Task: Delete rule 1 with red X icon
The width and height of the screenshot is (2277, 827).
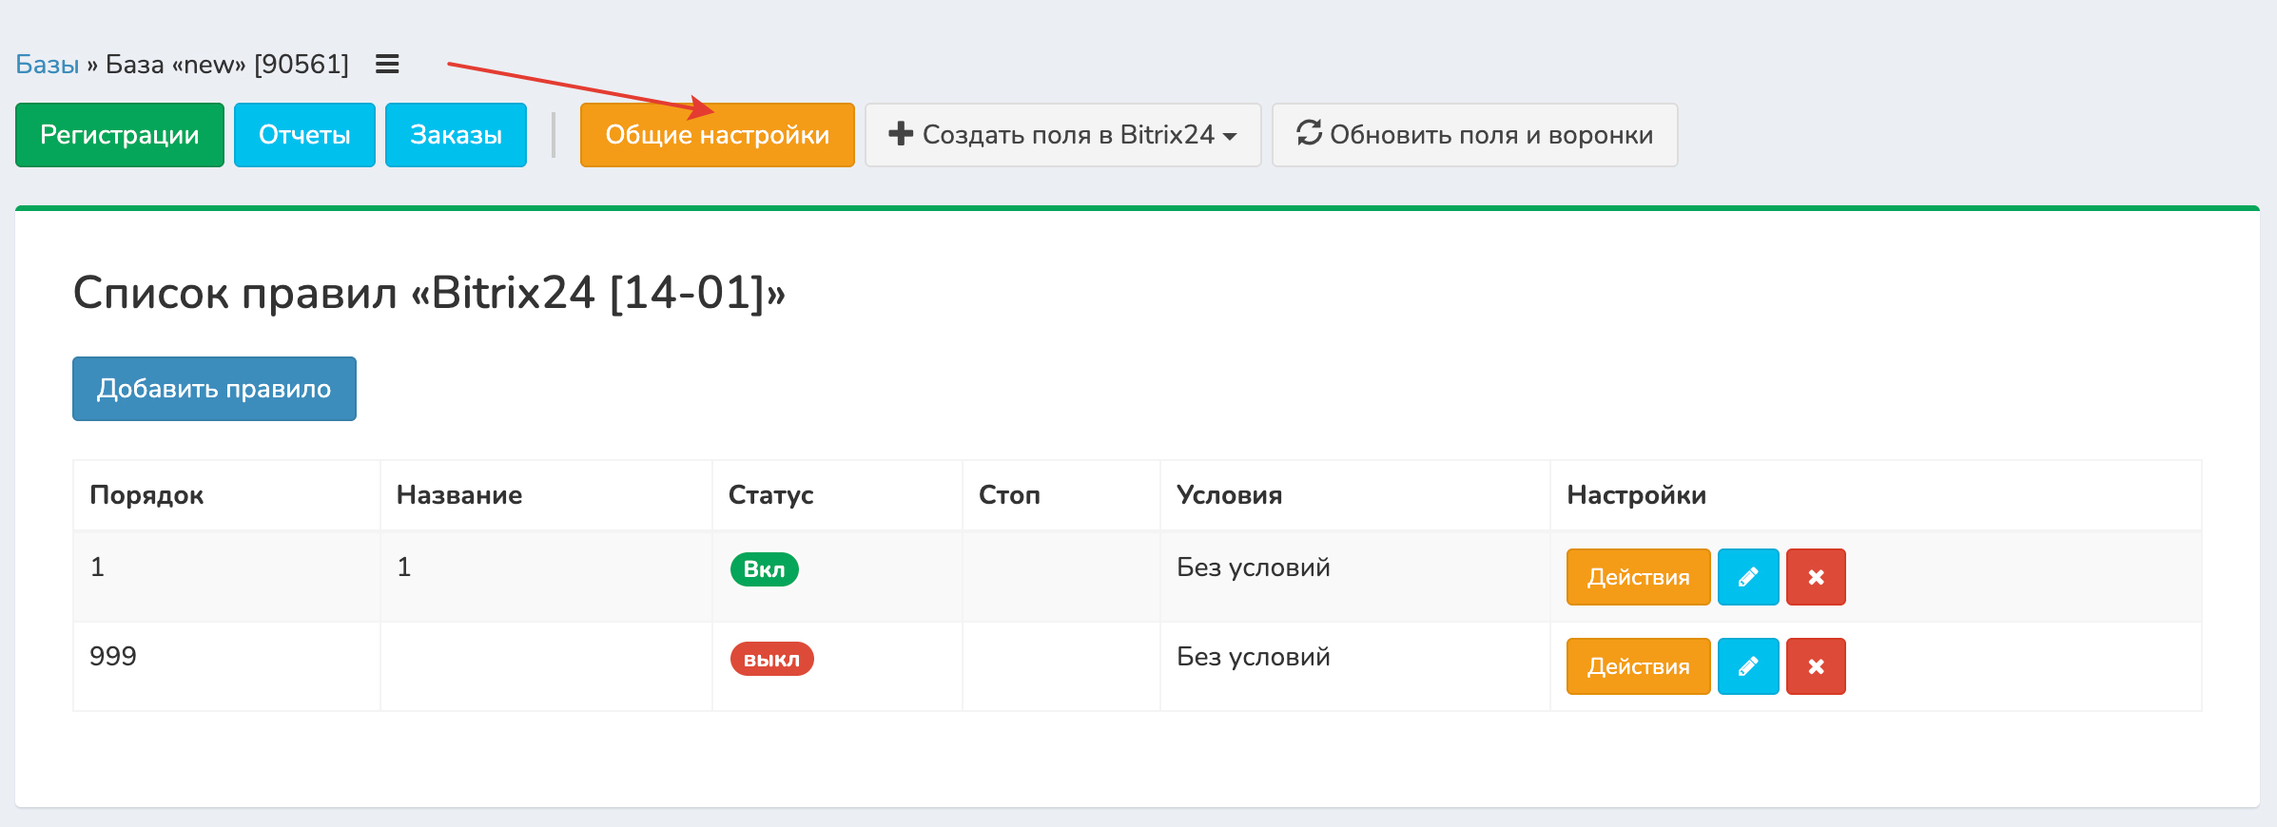Action: pos(1816,577)
